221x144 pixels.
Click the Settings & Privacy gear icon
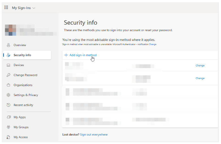(x=8, y=95)
